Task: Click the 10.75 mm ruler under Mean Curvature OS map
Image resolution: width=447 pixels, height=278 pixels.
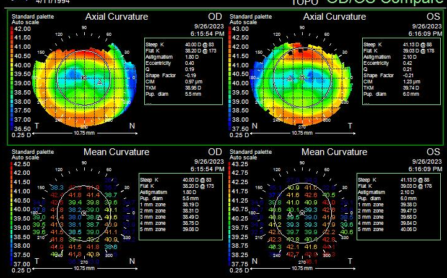Action: 302,268
